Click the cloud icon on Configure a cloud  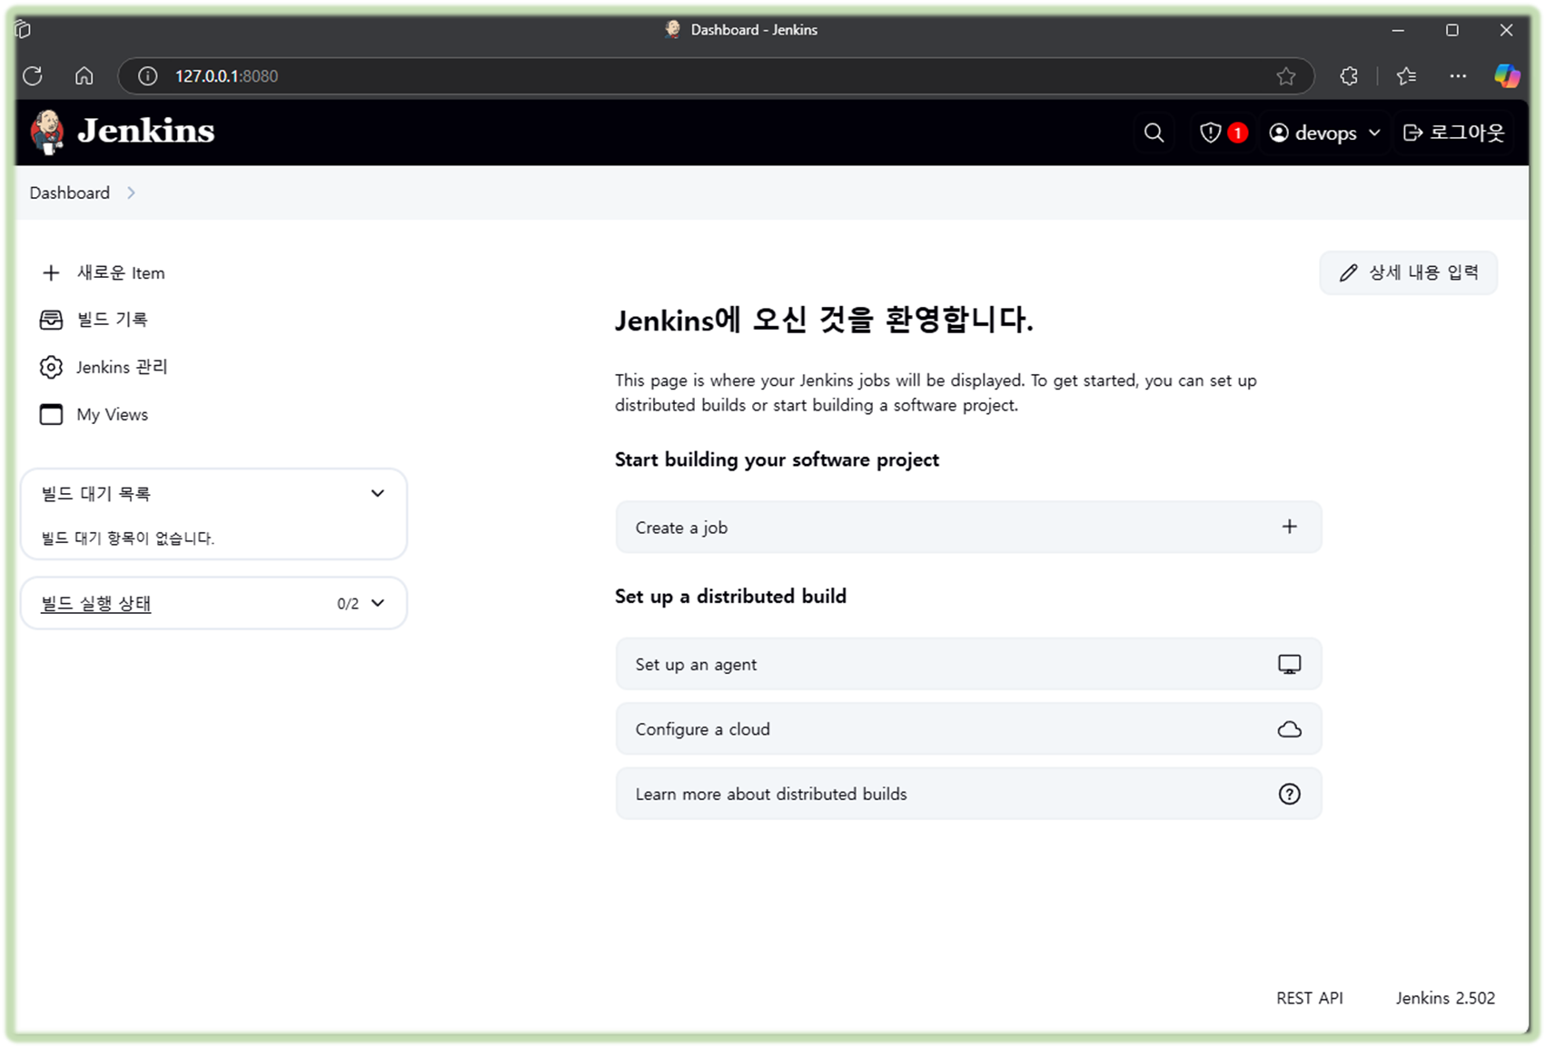[1289, 729]
